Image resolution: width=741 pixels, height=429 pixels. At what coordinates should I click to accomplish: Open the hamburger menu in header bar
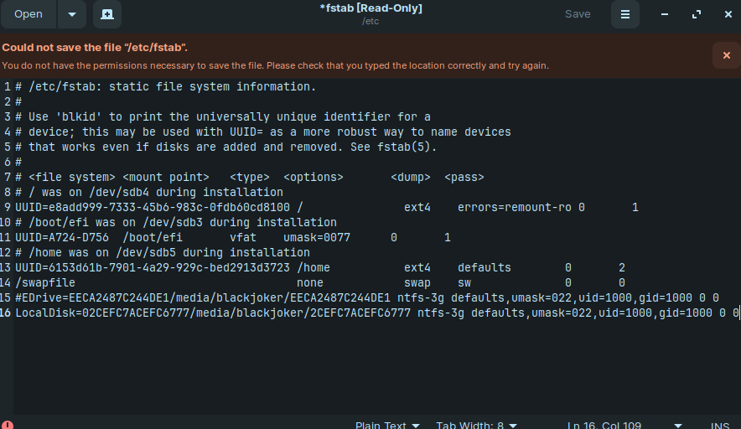pyautogui.click(x=624, y=14)
